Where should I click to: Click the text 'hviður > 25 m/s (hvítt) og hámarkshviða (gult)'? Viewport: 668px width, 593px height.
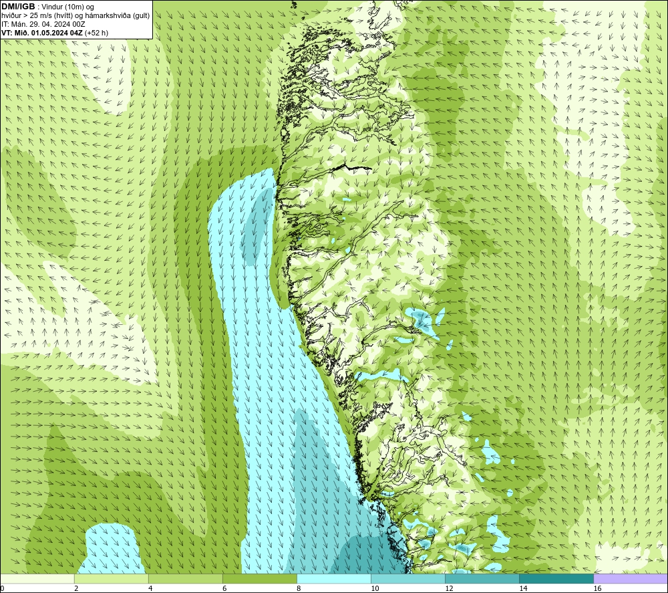point(75,16)
